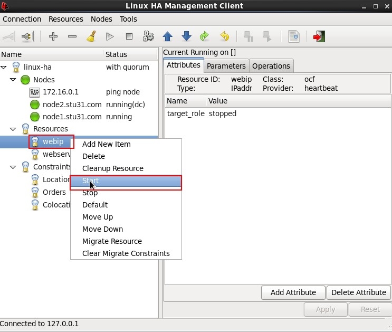Click the Login connect toolbar icon

coord(9,37)
